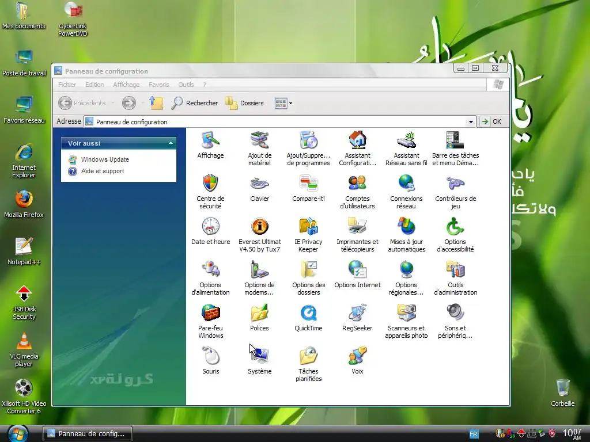
Task: Open Imprimantes et télécopieurs
Action: pyautogui.click(x=357, y=235)
